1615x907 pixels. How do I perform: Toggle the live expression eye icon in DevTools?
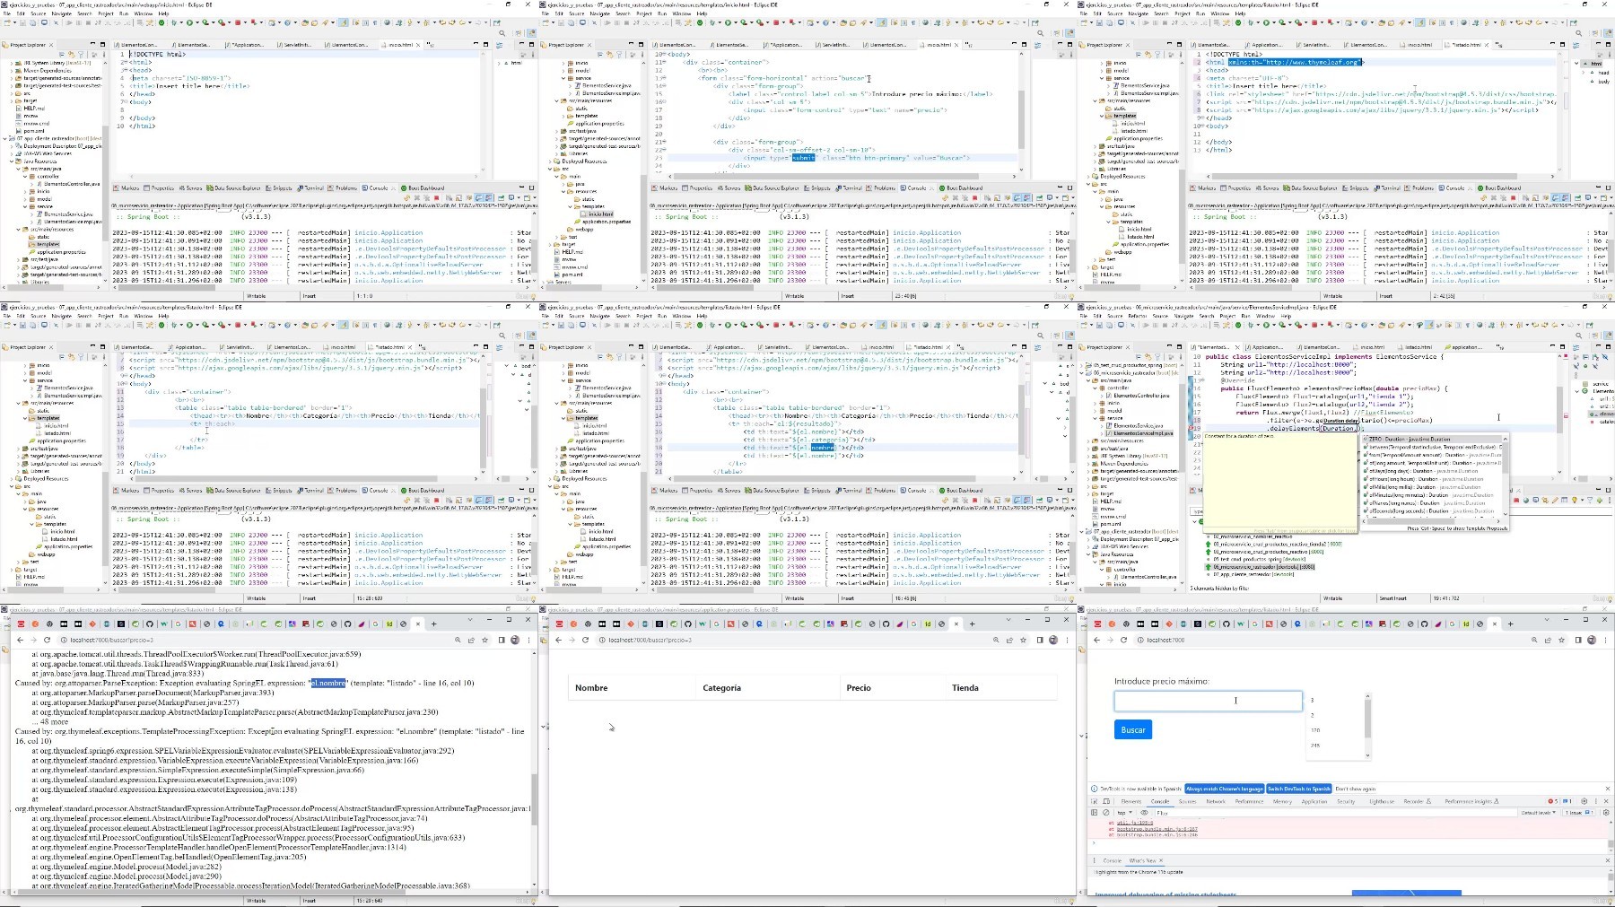point(1144,813)
